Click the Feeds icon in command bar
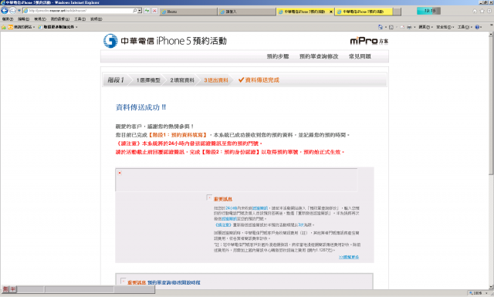This screenshot has height=297, width=494. [x=391, y=27]
